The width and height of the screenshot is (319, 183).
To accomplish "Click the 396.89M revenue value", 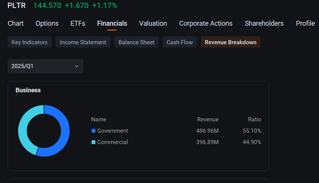I will (207, 142).
